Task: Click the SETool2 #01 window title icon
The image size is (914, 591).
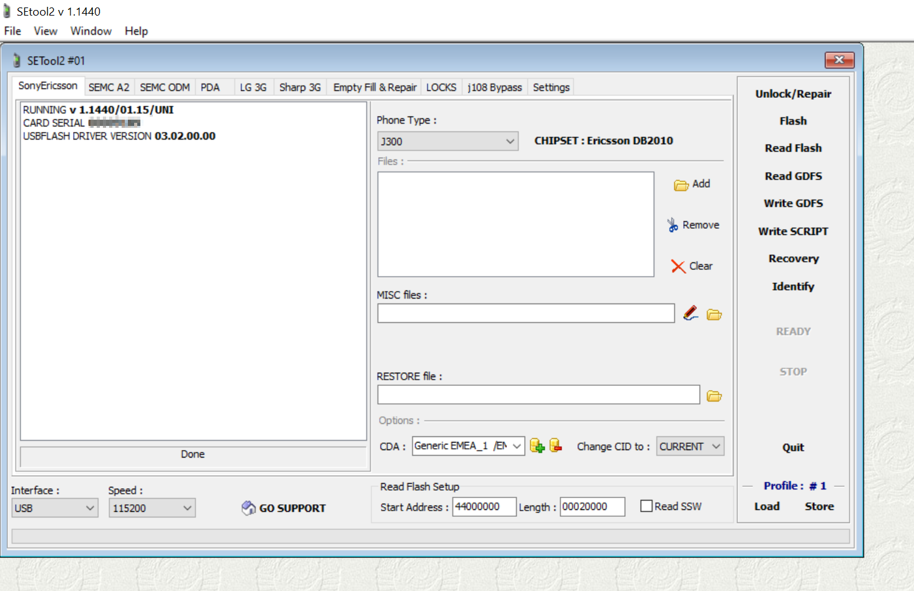Action: click(17, 60)
